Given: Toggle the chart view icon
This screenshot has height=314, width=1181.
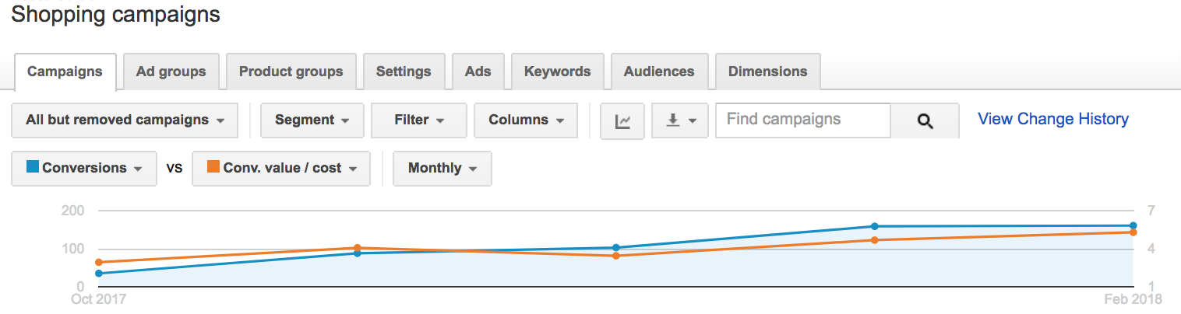Looking at the screenshot, I should pos(622,121).
